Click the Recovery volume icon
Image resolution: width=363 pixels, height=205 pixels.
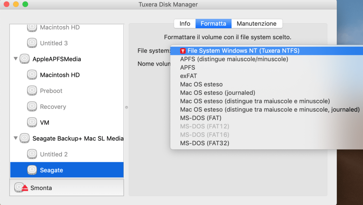[32, 107]
